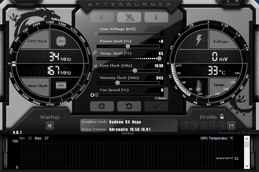Click the GPU Temperatur graph label
Viewport: 259px width, 172px height.
[x=217, y=138]
